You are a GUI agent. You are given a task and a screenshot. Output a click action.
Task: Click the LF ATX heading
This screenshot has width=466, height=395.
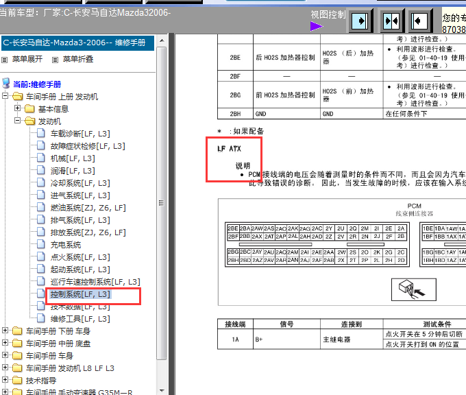click(x=229, y=148)
